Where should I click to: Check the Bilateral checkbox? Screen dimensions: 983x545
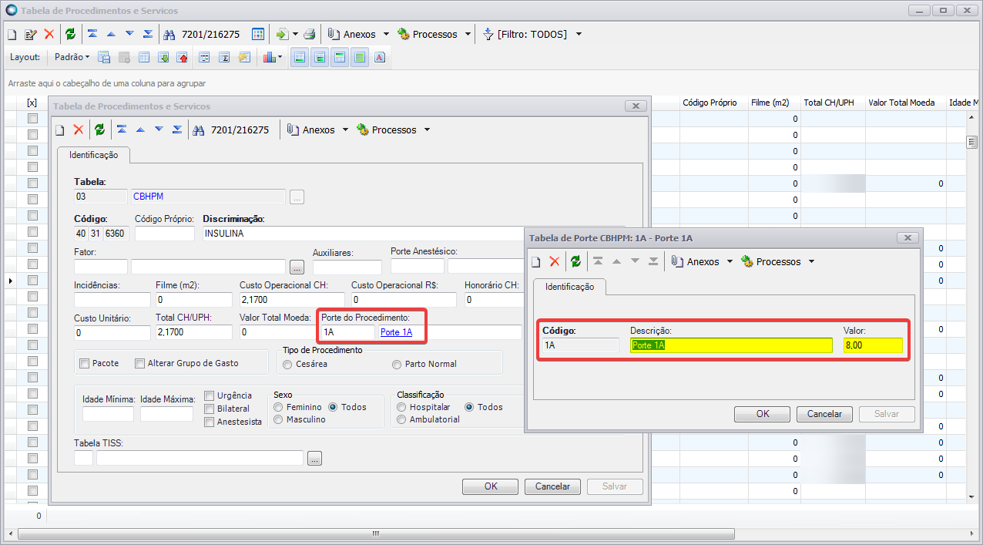210,409
